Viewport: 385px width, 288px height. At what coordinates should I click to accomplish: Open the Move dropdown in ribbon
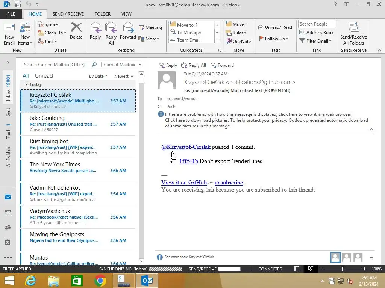tap(236, 24)
